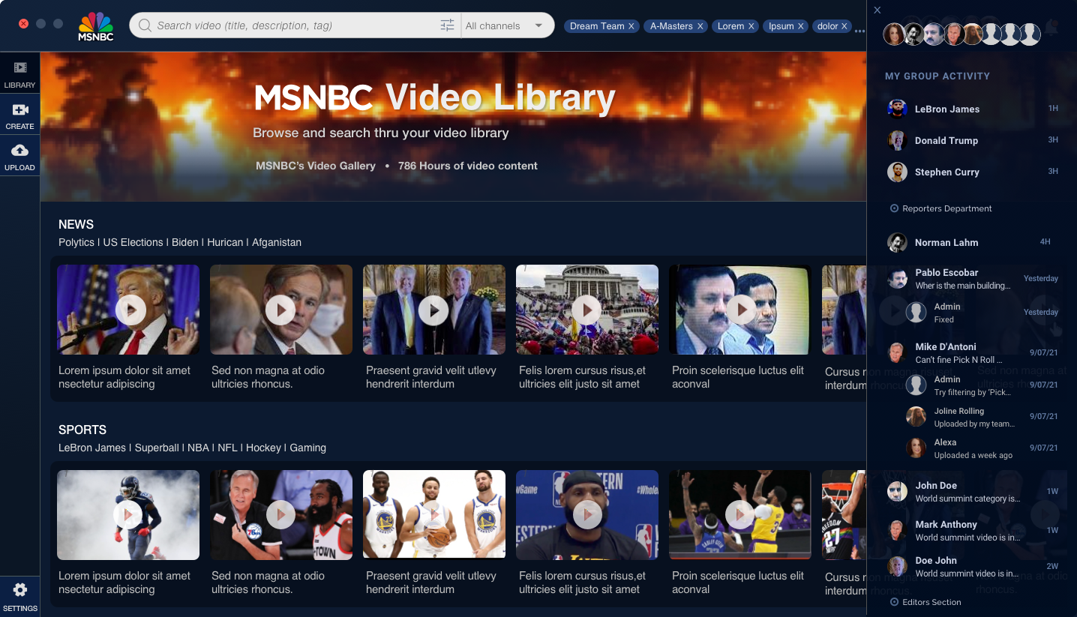This screenshot has width=1077, height=617.
Task: Play the Capitol crowd news video
Action: click(x=586, y=310)
